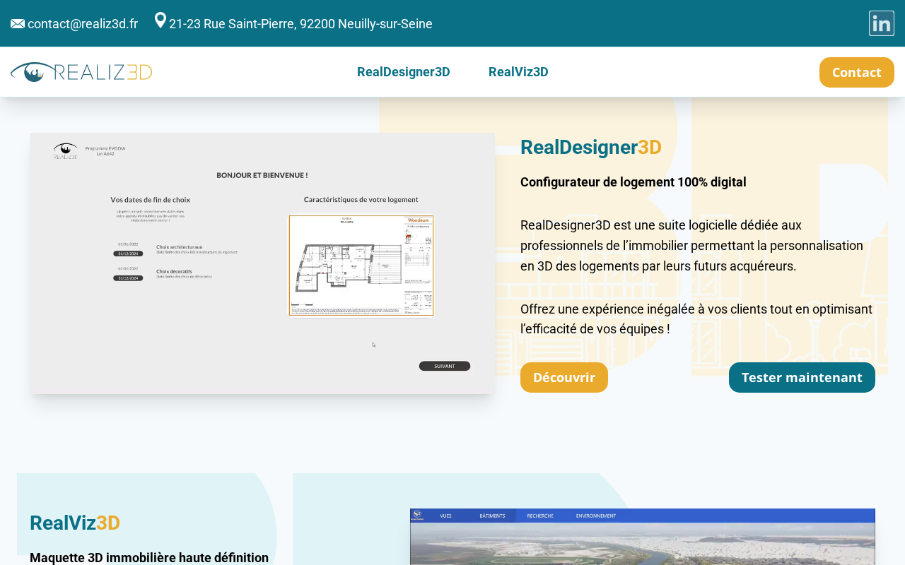Open the LinkedIn icon in the top bar
The width and height of the screenshot is (905, 565).
tap(882, 23)
